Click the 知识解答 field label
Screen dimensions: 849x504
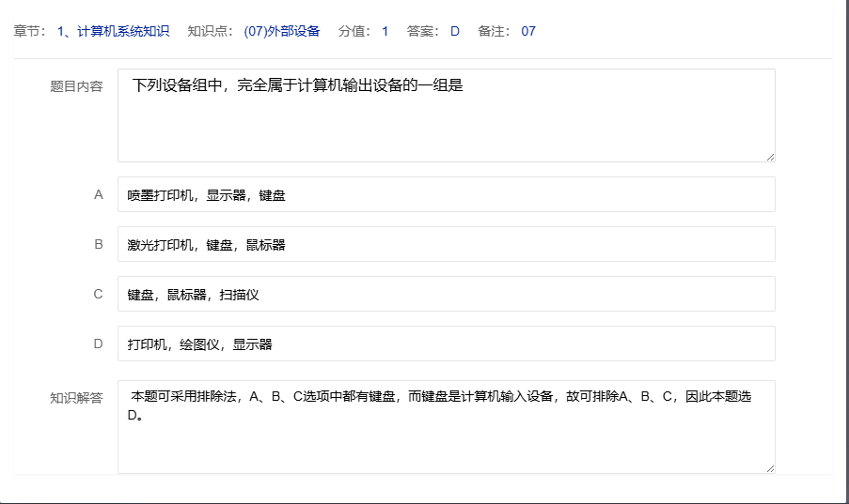tap(76, 398)
